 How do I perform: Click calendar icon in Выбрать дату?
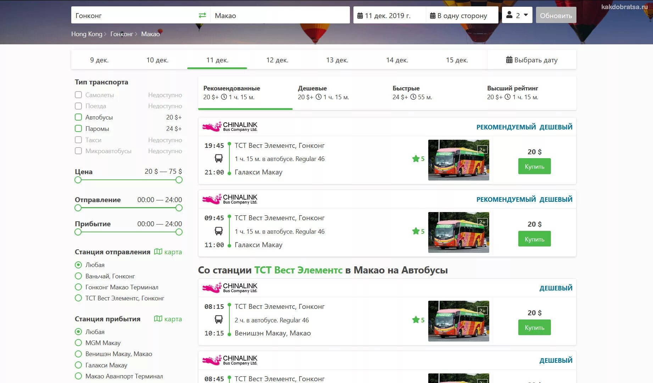pyautogui.click(x=509, y=60)
